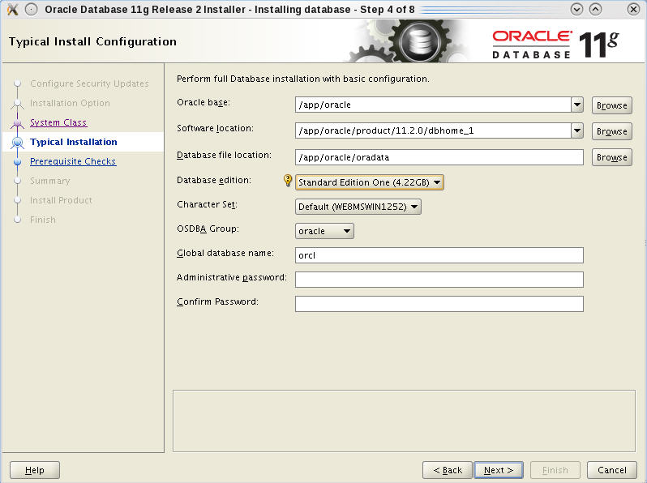Expand the Oracle base dropdown arrow
This screenshot has width=647, height=483.
coord(577,105)
